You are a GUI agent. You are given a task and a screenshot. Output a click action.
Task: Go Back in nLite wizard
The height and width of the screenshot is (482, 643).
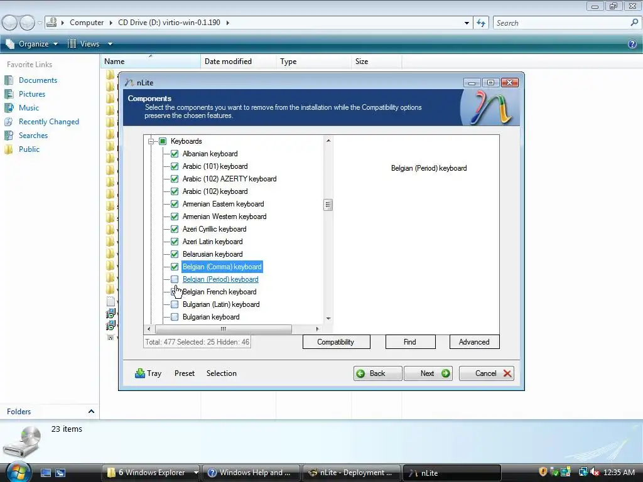tap(377, 373)
